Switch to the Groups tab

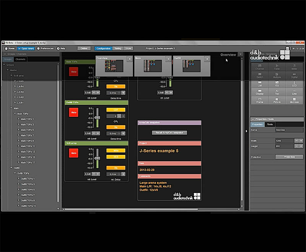[x=8, y=59]
